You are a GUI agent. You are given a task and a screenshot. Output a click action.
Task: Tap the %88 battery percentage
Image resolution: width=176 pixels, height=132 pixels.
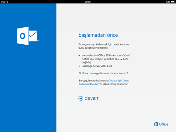[x=168, y=2]
